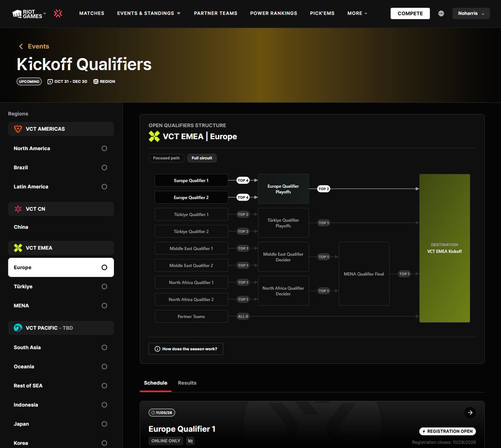Open Power Rankings page
Screen dimensions: 501x448
[x=274, y=13]
